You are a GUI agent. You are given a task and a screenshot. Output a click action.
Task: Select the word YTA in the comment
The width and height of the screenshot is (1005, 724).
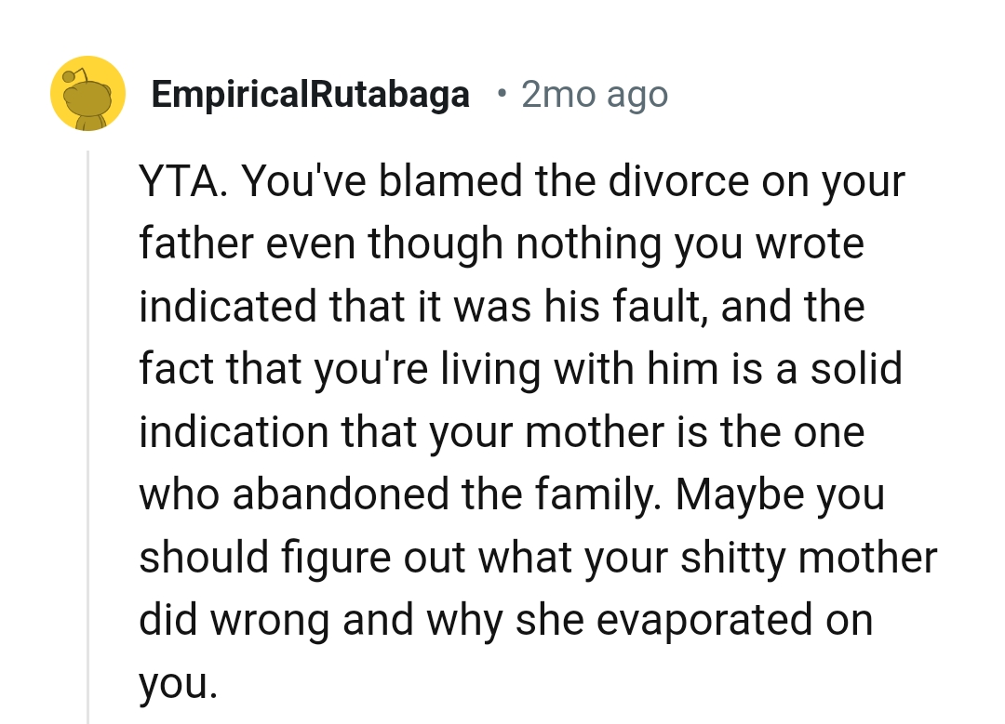tap(172, 181)
